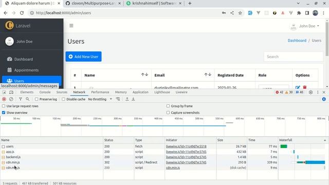
Task: Switch to the clovon/Multipurpose-Laravel browser tab
Action: (93, 4)
